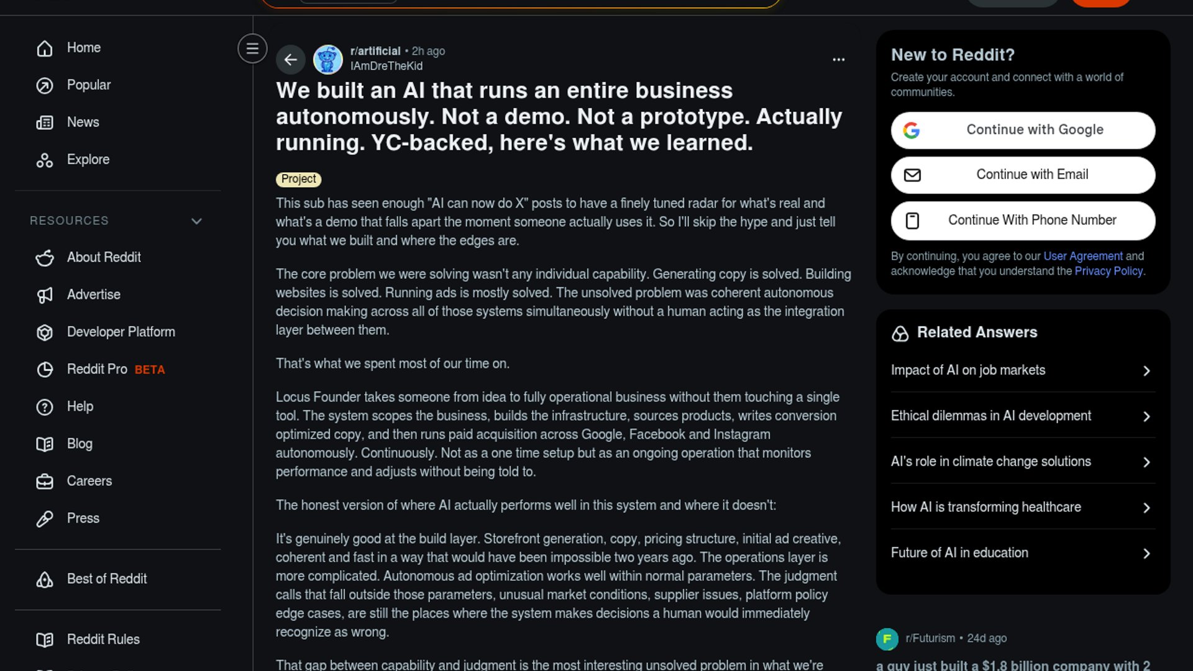Open the Developer Platform icon link

pyautogui.click(x=45, y=332)
